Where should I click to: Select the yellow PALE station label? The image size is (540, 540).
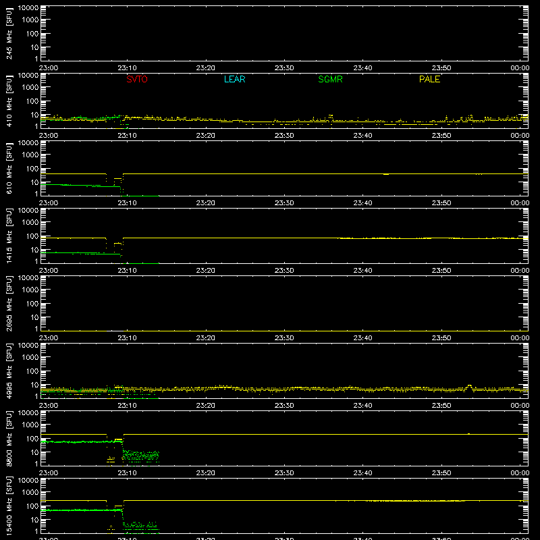(429, 79)
